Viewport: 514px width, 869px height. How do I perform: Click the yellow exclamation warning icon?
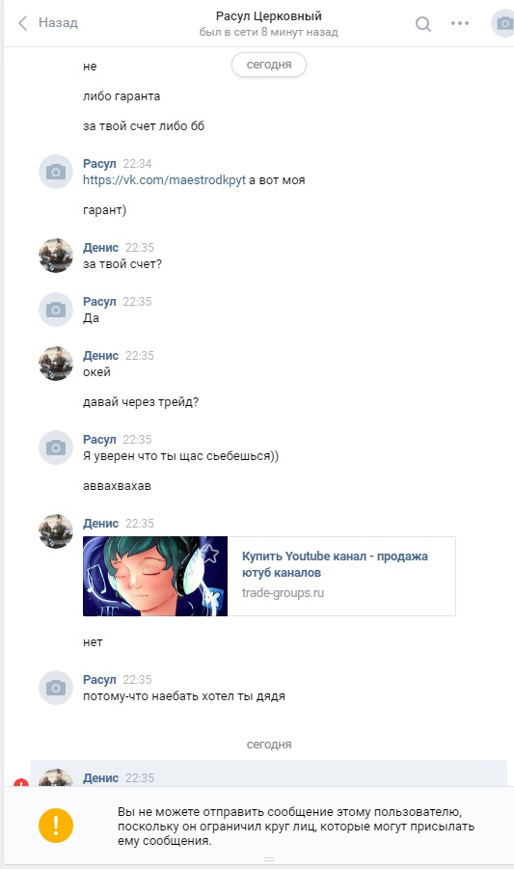pyautogui.click(x=56, y=826)
